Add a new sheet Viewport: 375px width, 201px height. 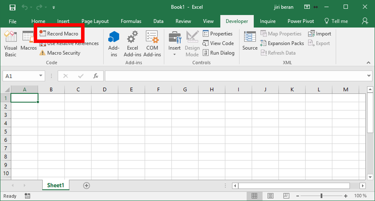[x=86, y=186]
